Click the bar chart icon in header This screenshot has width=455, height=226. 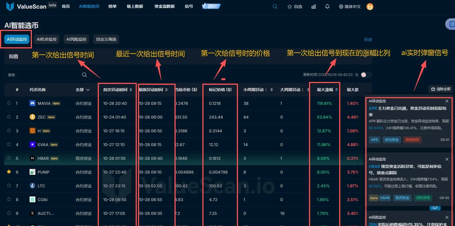314,6
